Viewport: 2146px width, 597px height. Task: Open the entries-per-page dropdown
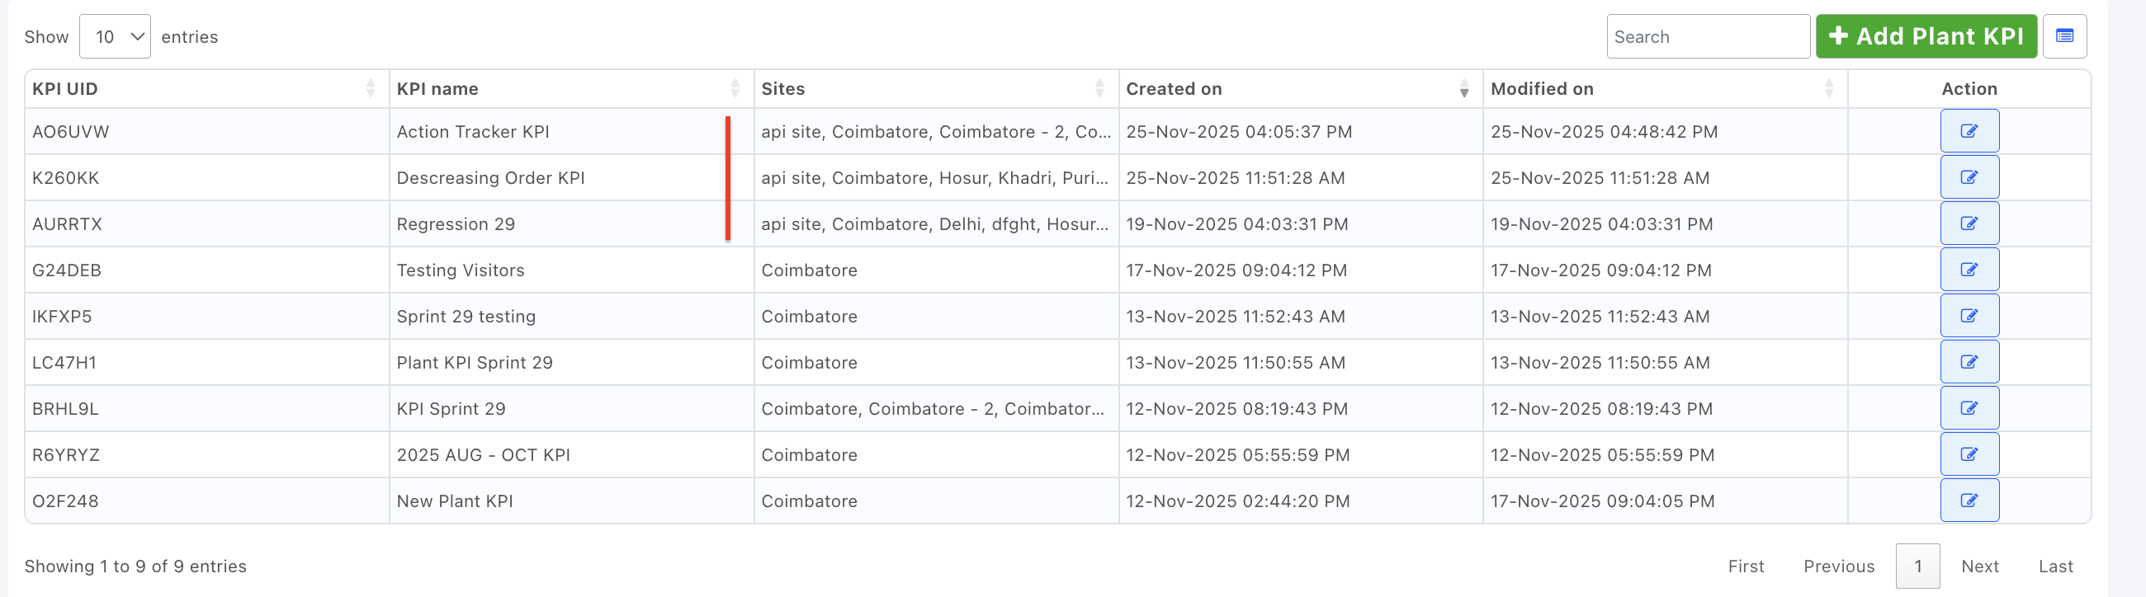click(x=115, y=36)
